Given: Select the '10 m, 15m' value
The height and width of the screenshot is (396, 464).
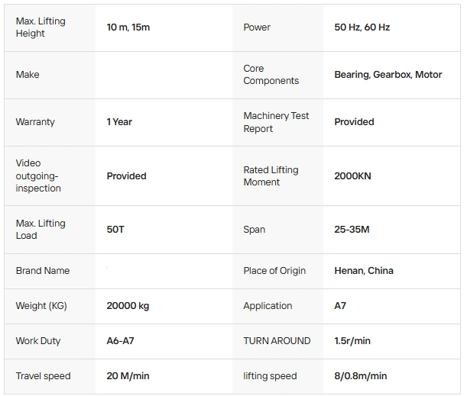Looking at the screenshot, I should click(x=128, y=27).
